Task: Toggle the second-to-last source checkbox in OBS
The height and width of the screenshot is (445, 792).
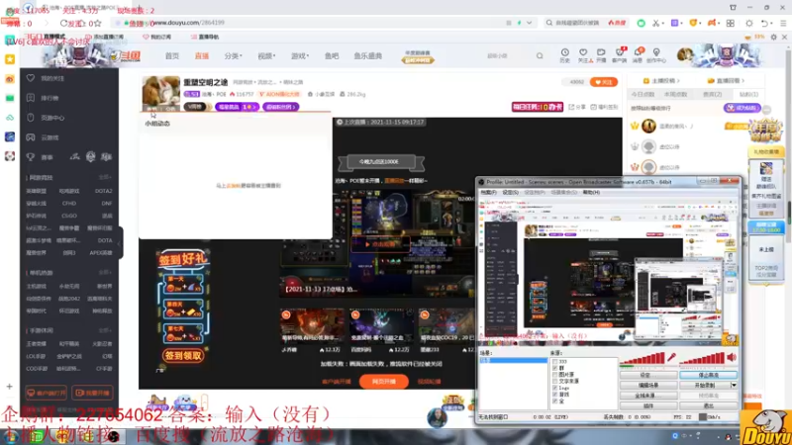Action: pyautogui.click(x=554, y=395)
